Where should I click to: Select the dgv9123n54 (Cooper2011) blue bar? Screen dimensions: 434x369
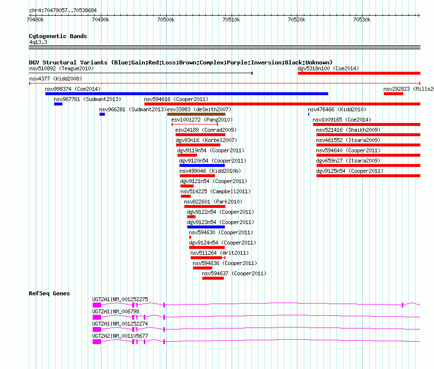(x=206, y=227)
